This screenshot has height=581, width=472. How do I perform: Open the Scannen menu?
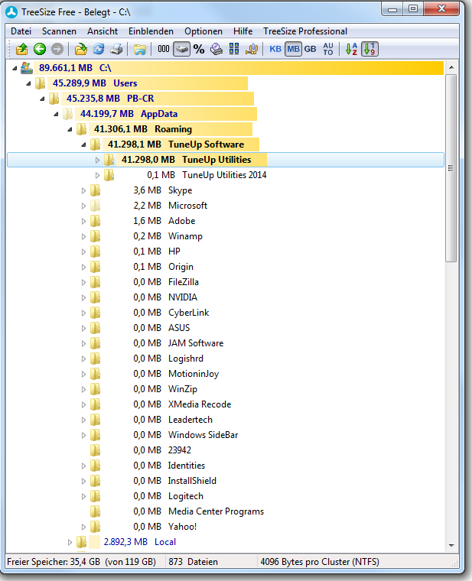[x=59, y=31]
